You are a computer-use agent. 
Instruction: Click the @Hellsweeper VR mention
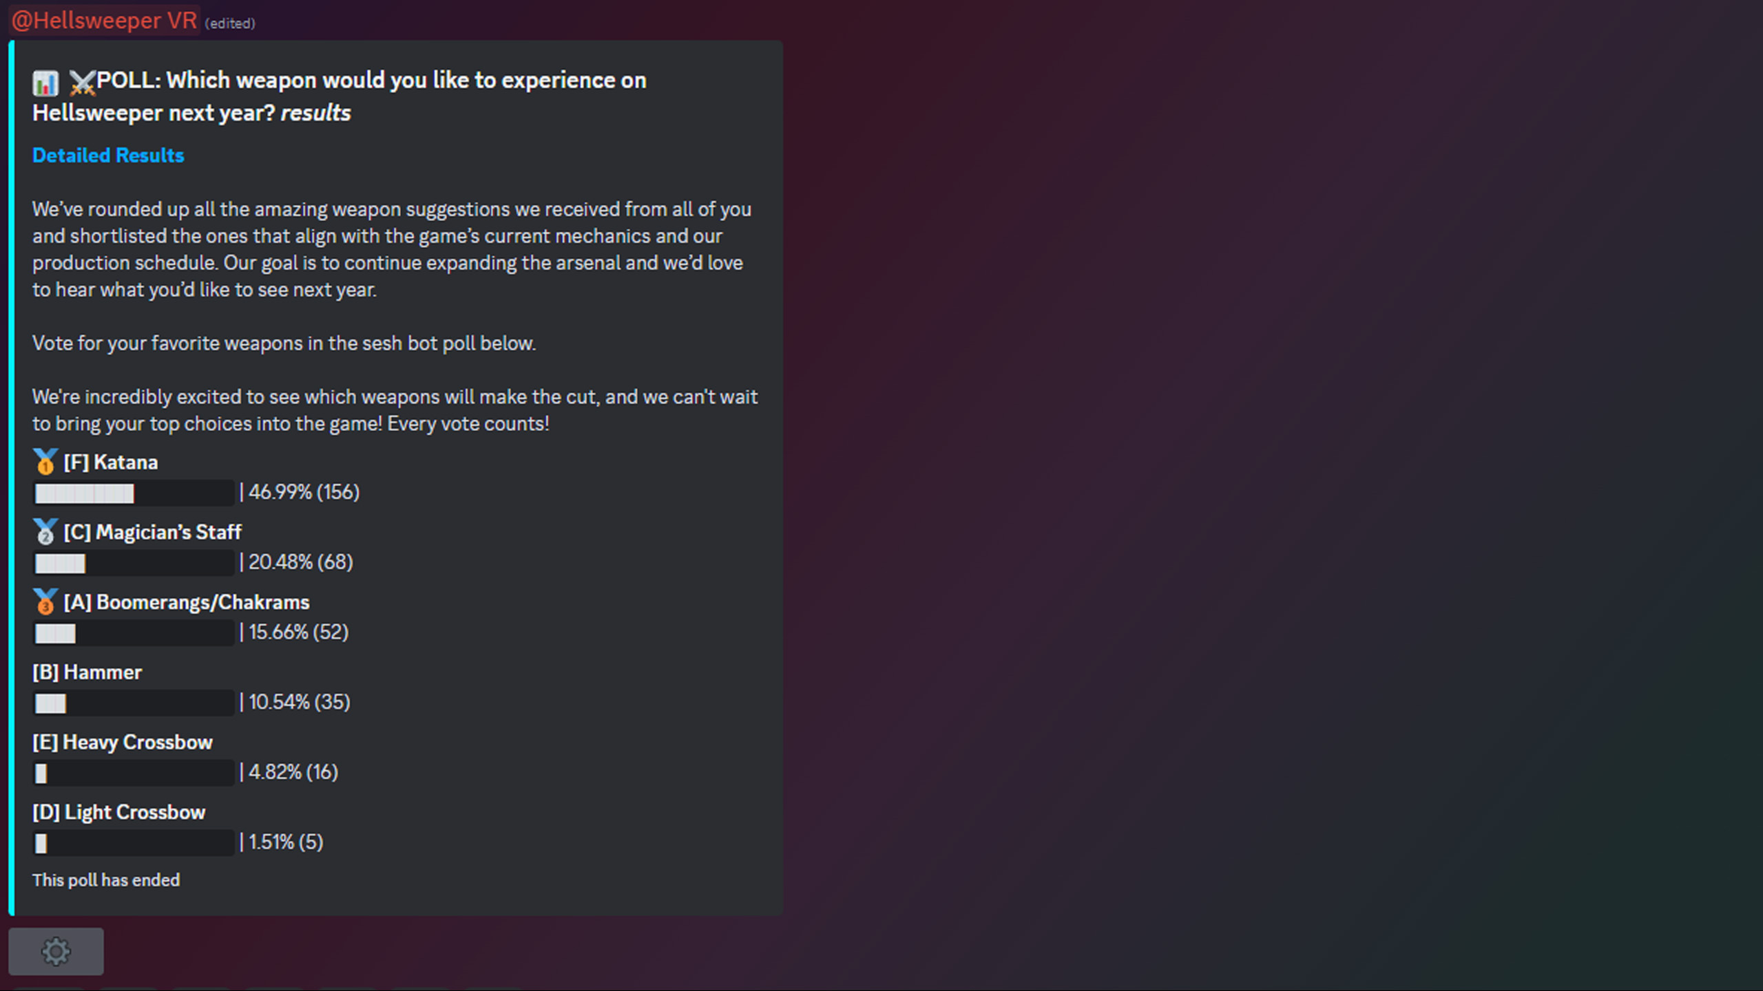click(104, 21)
